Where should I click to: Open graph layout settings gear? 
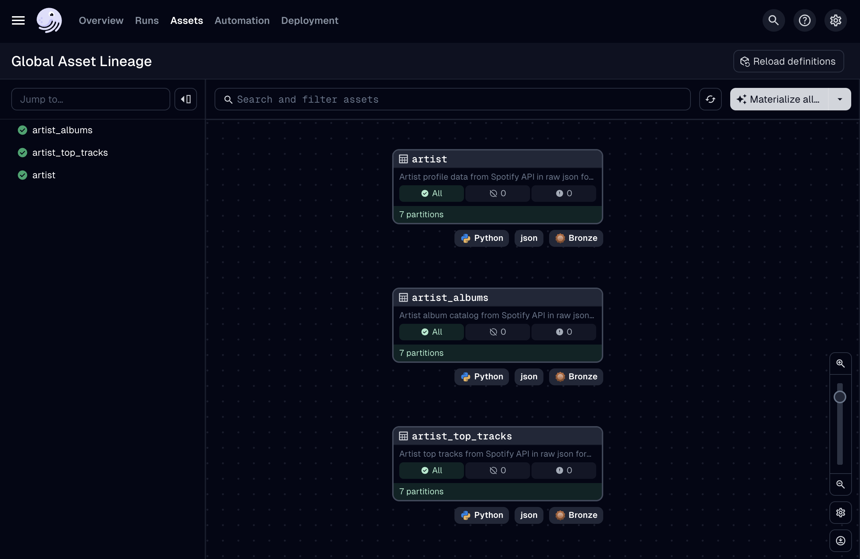841,513
